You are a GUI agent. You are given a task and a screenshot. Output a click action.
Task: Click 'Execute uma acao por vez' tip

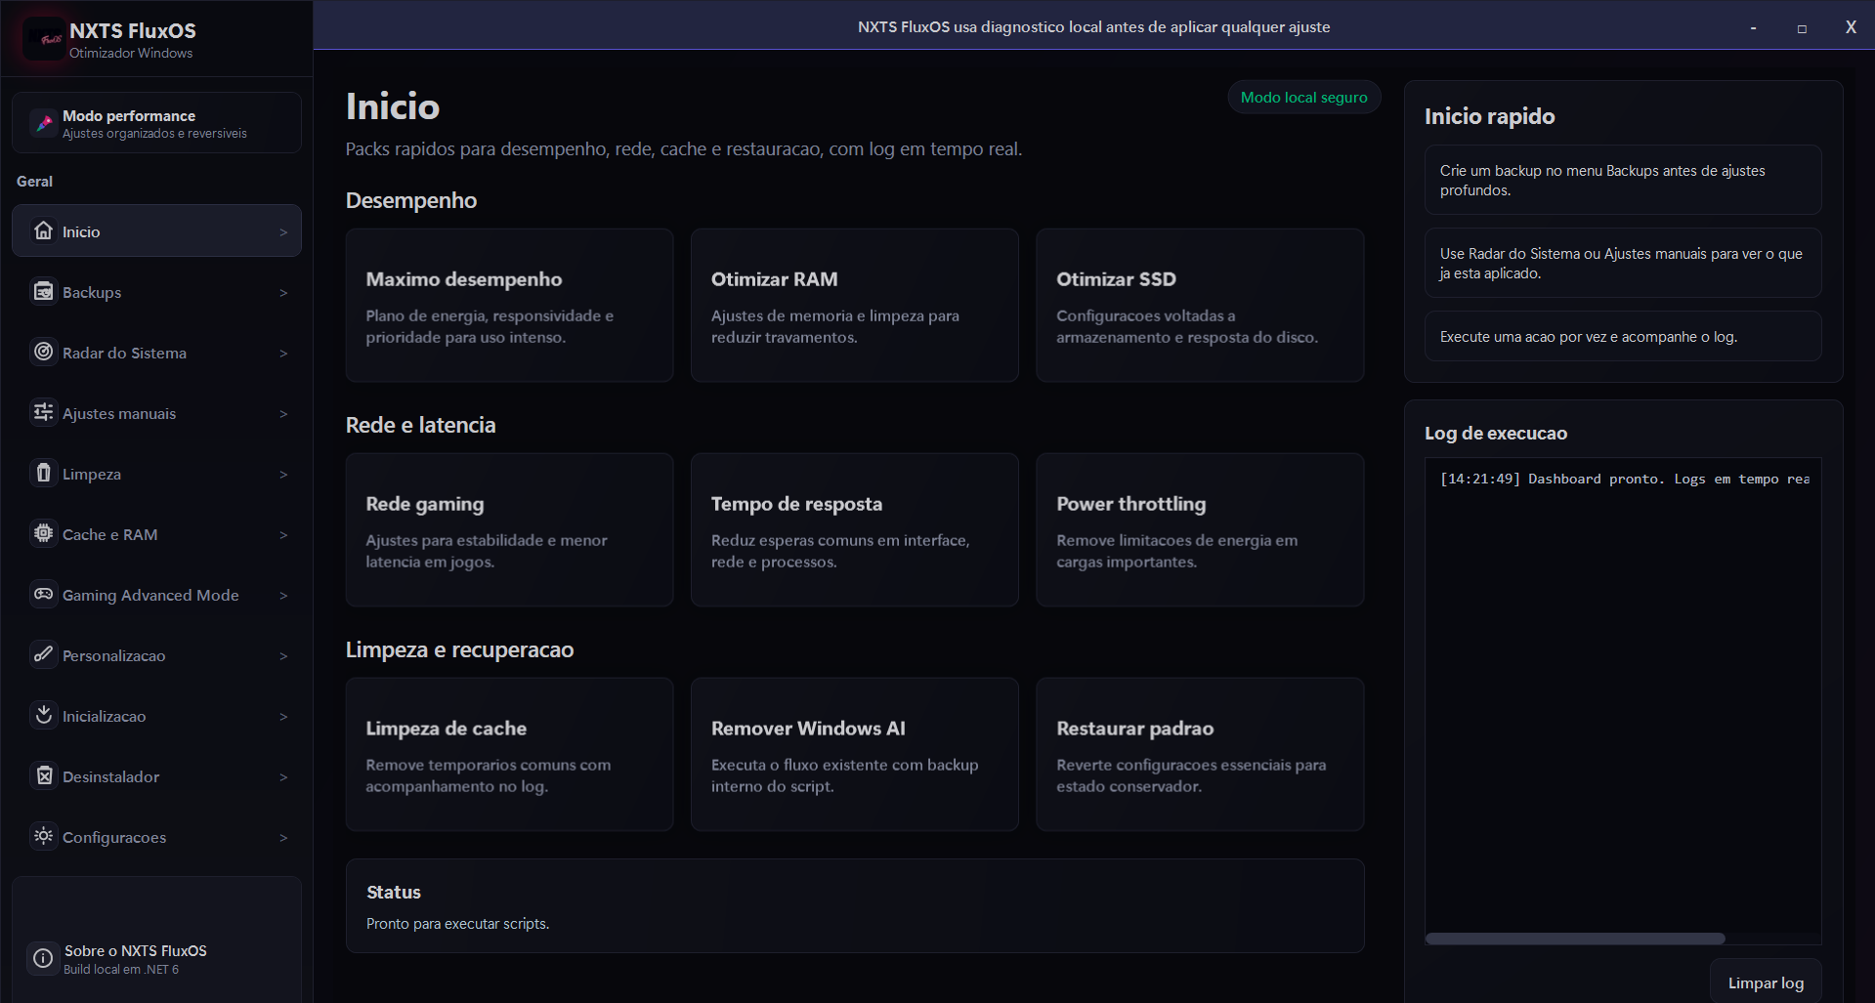pyautogui.click(x=1623, y=336)
